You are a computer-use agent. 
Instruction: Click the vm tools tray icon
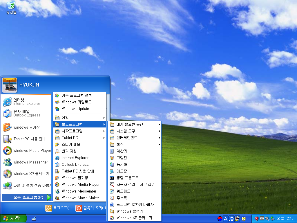pos(262,218)
